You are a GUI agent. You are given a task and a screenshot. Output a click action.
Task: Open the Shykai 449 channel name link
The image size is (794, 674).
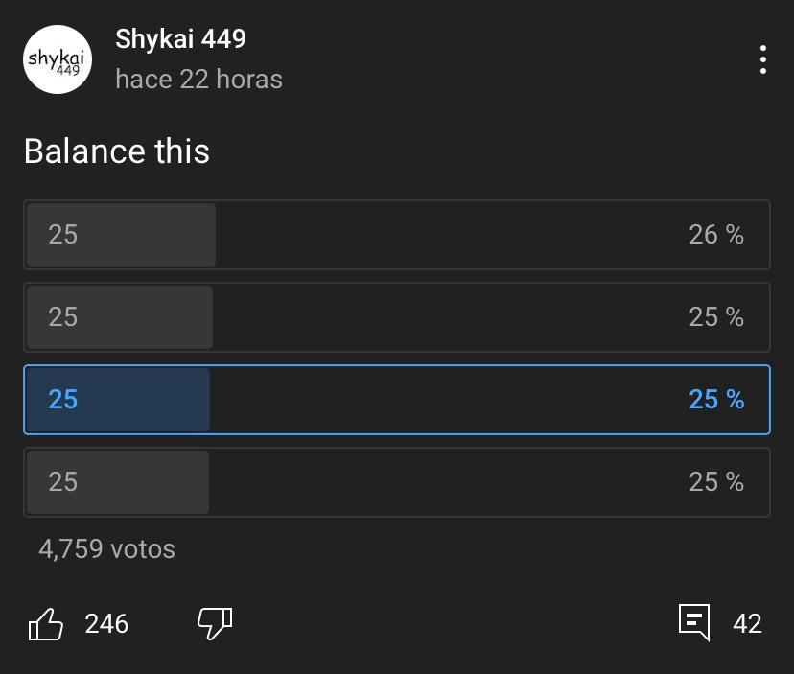[x=180, y=39]
